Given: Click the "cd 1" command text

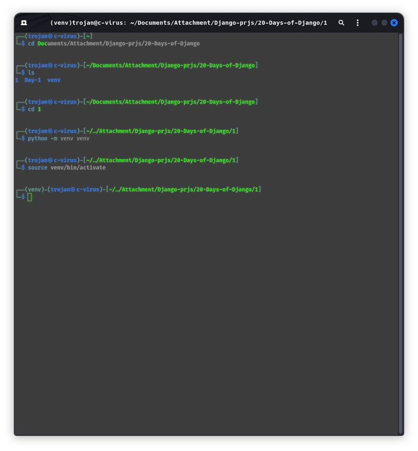Looking at the screenshot, I should pyautogui.click(x=34, y=109).
